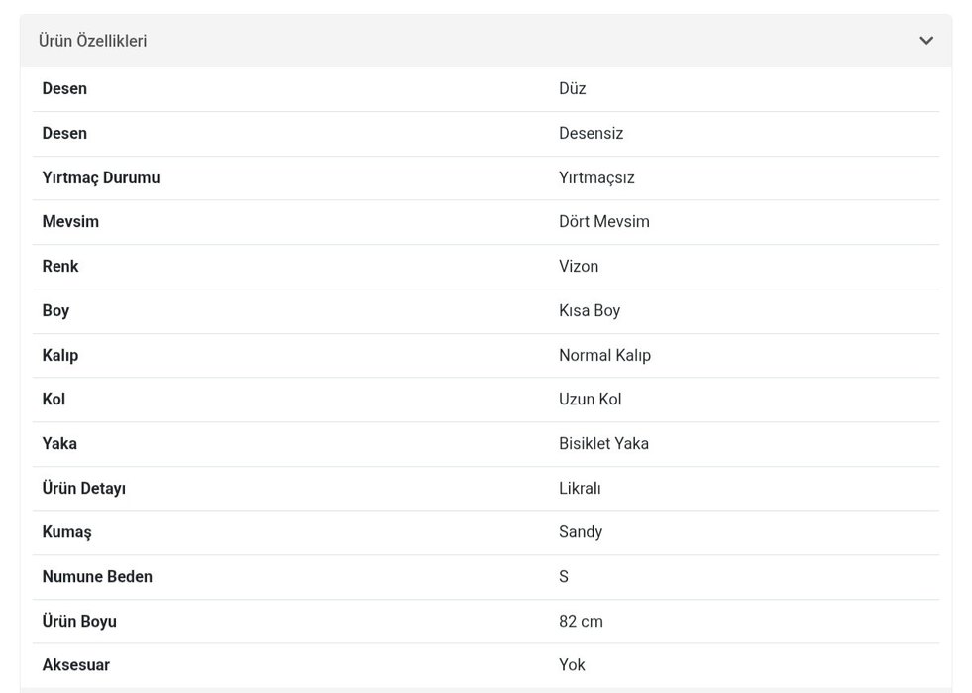Click the Bisiklet Yaka value
The height and width of the screenshot is (693, 972).
603,443
